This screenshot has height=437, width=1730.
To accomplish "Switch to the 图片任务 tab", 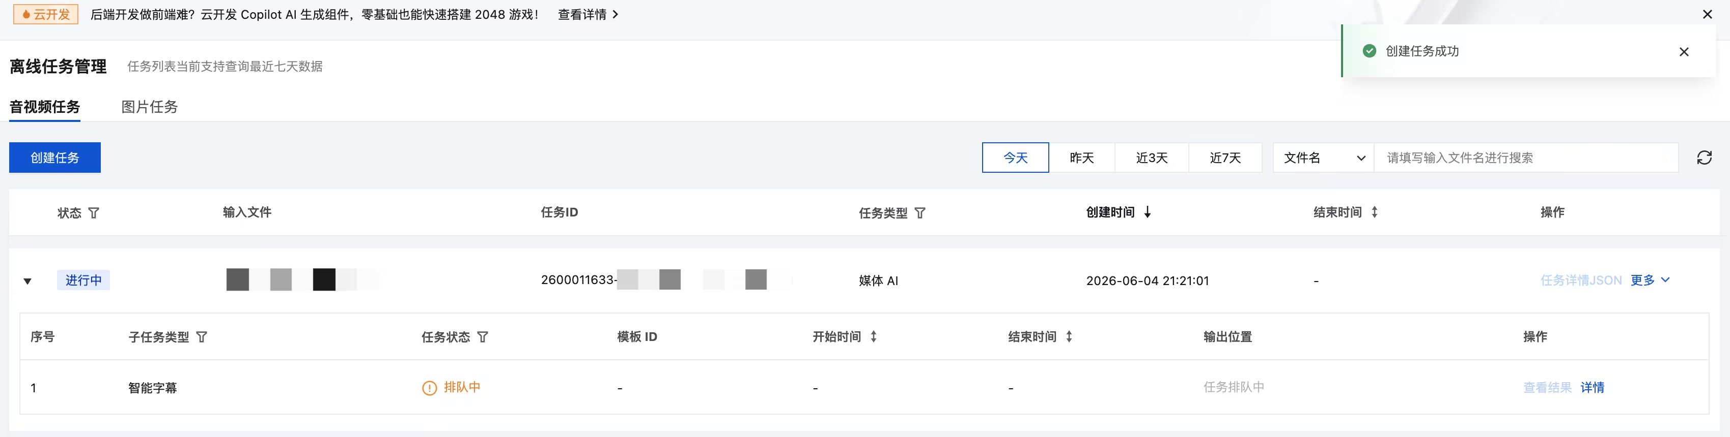I will pyautogui.click(x=149, y=107).
